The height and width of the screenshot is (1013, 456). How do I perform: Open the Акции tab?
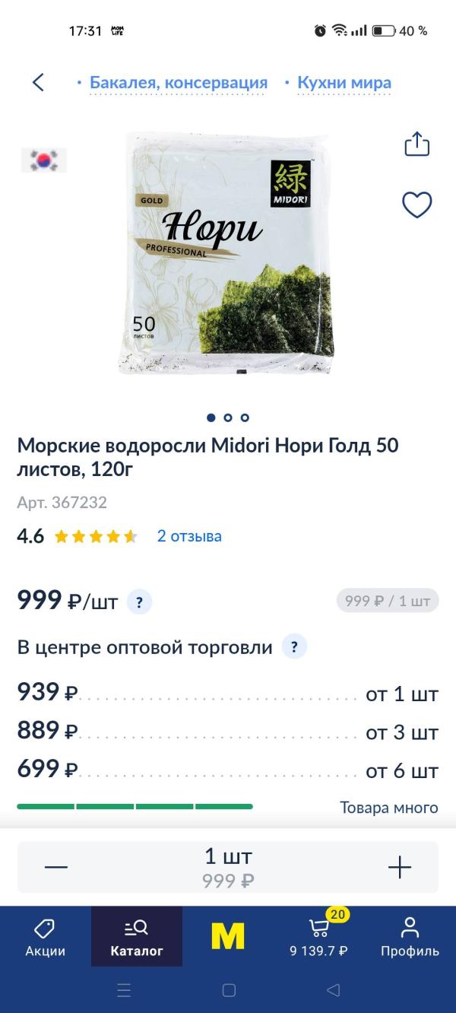(46, 937)
